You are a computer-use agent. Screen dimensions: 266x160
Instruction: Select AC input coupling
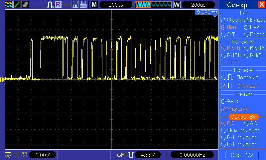pos(251,124)
